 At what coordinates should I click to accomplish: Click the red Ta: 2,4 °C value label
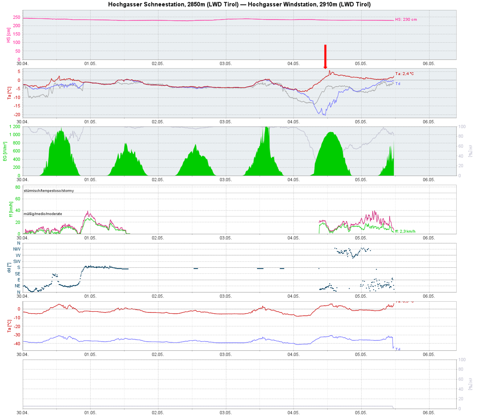(404, 74)
